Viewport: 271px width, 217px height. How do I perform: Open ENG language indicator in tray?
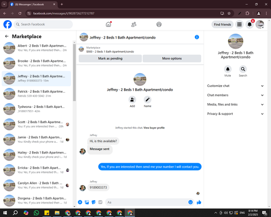click(242, 213)
